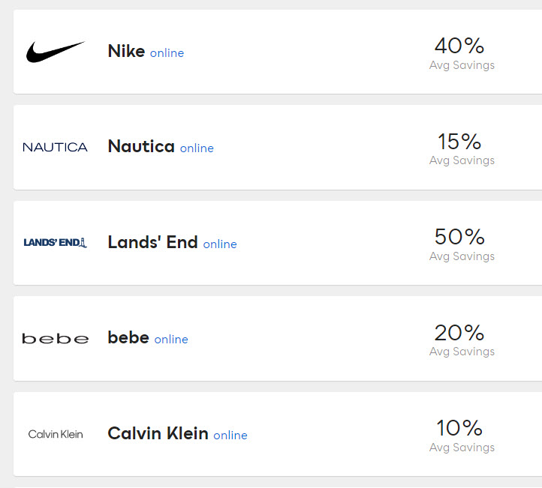Select bebe's 20% Avg Savings figure
This screenshot has height=488, width=542.
point(461,333)
